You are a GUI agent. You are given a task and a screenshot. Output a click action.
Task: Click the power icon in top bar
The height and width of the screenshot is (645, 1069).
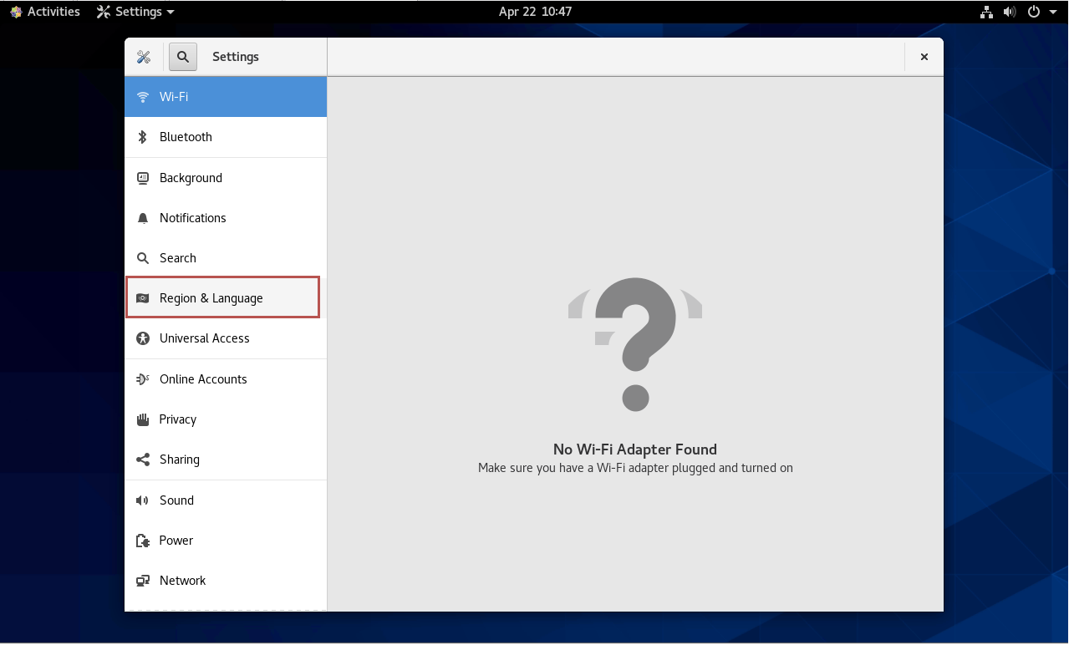1034,12
